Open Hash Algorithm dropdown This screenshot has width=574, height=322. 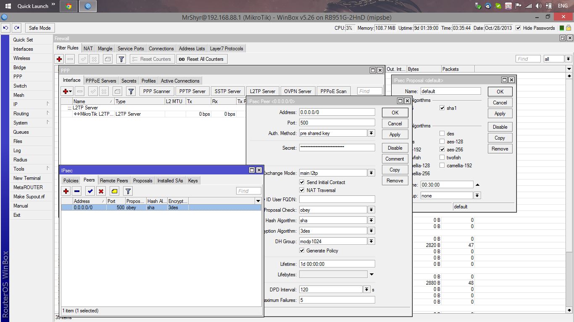pyautogui.click(x=371, y=221)
